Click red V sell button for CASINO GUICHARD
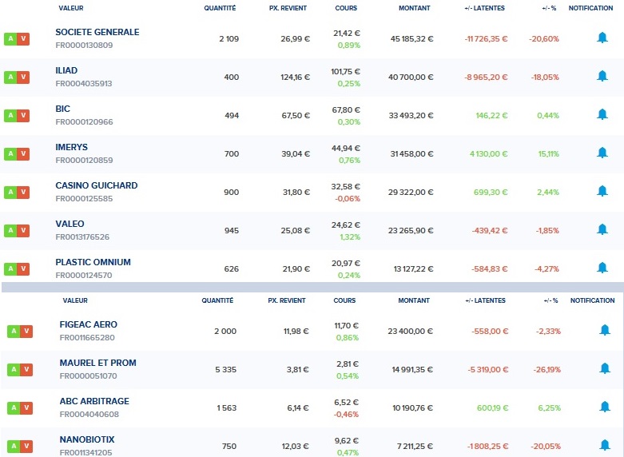 point(23,193)
